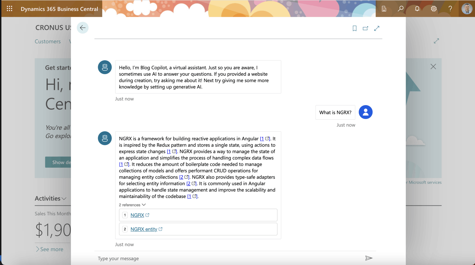The height and width of the screenshot is (265, 475).
Task: Open the settings gear menu
Action: (434, 9)
